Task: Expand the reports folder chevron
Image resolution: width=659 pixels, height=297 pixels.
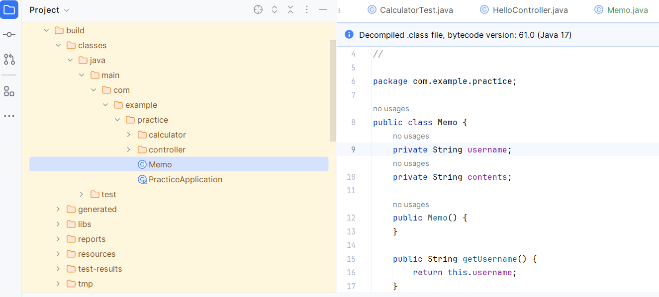Action: point(58,239)
